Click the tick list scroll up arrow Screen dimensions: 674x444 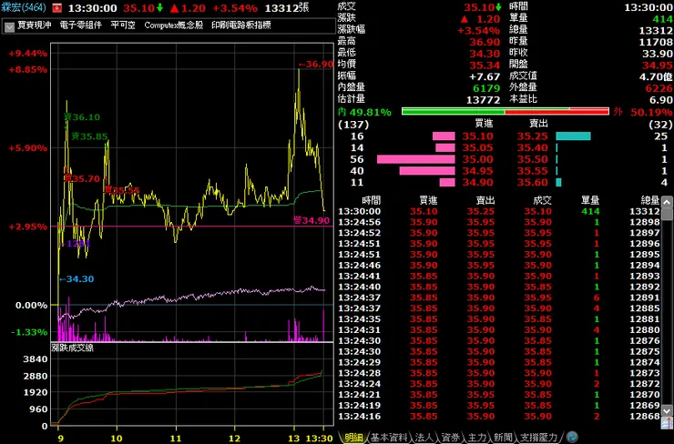pyautogui.click(x=667, y=202)
